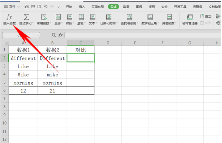This screenshot has height=143, width=222.
Task: Select "morning" cell in column A
Action: pos(23,82)
